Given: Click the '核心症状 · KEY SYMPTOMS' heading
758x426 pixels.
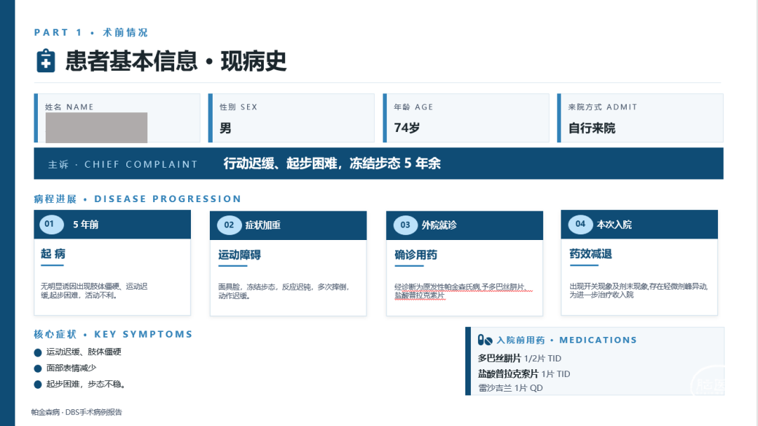Looking at the screenshot, I should point(113,334).
